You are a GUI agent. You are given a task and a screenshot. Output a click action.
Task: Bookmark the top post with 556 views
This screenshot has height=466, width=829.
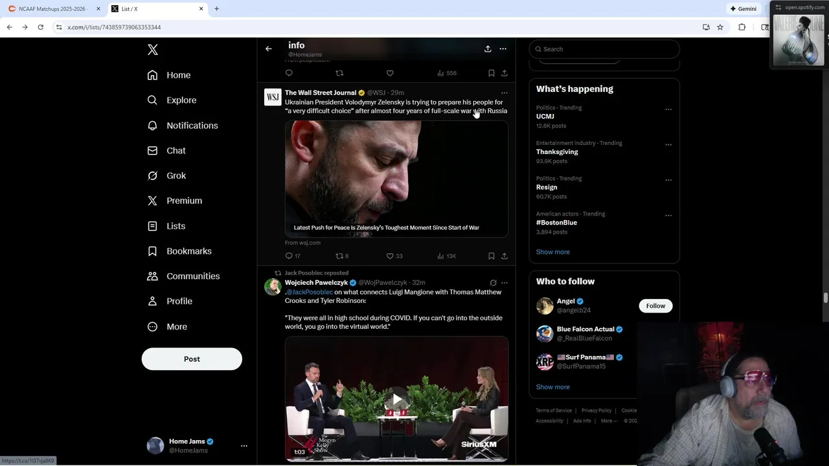(491, 73)
